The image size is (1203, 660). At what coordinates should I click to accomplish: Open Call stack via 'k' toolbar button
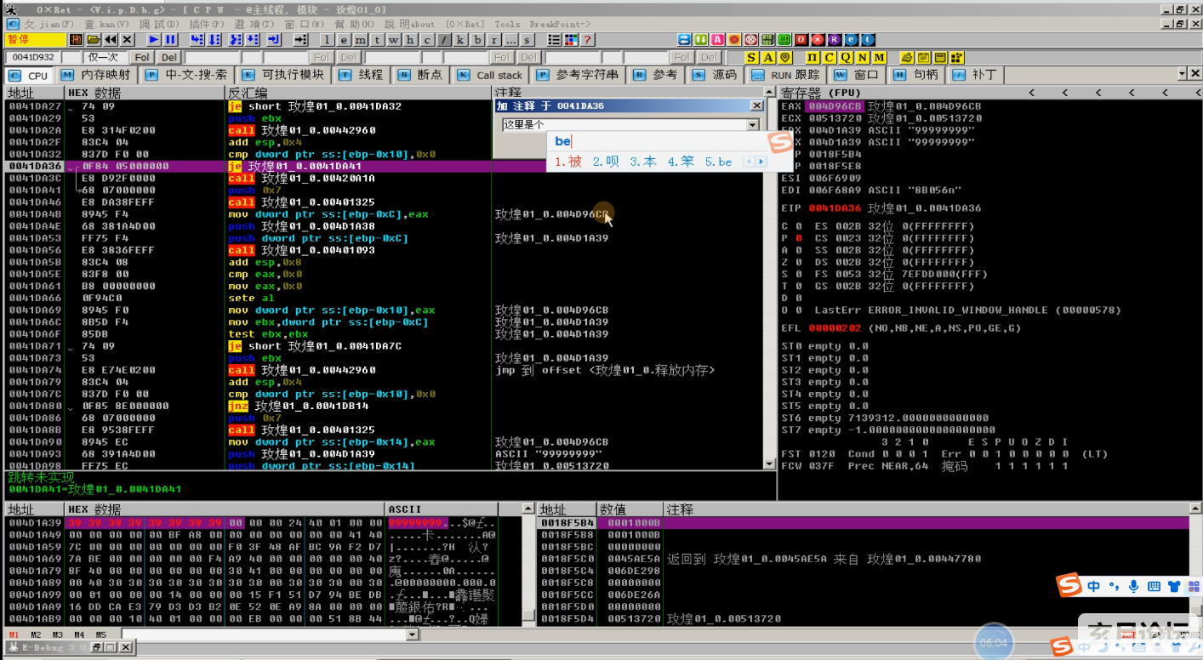click(459, 40)
